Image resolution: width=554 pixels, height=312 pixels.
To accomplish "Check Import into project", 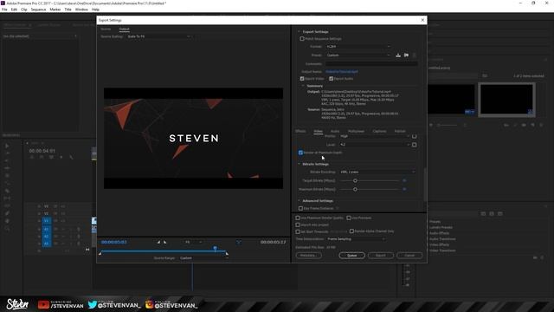I will 298,224.
